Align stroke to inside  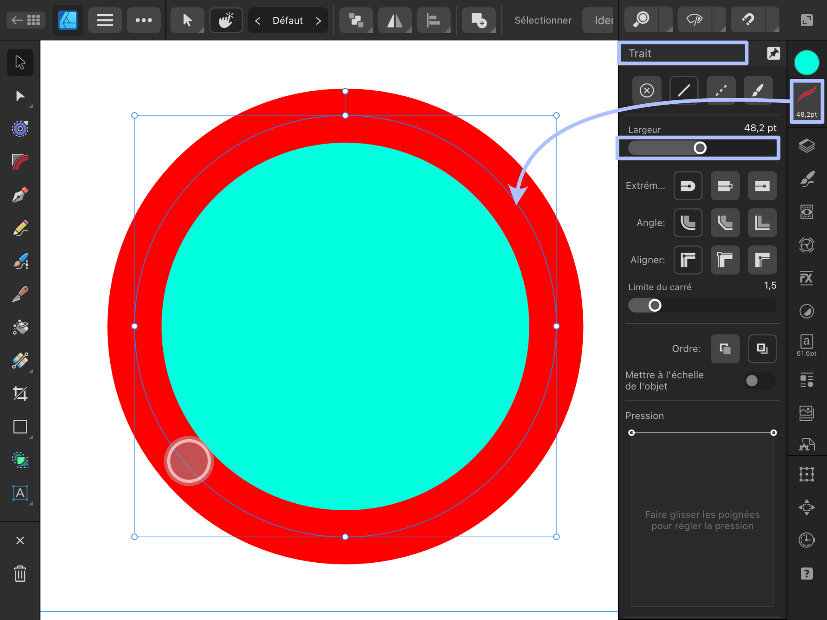click(x=725, y=260)
